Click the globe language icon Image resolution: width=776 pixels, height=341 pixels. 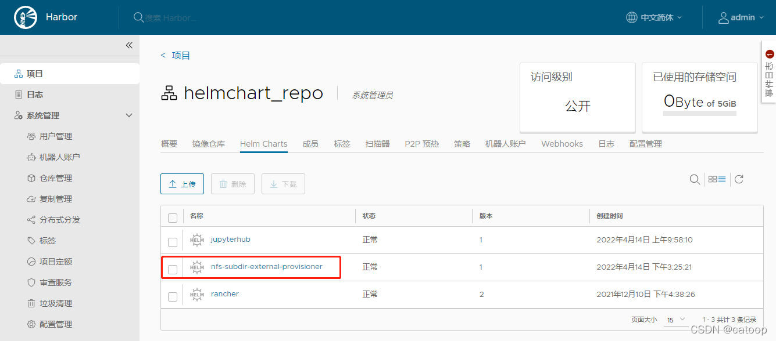tap(631, 17)
